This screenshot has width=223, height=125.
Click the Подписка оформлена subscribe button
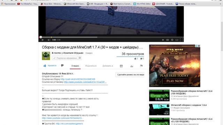[65, 58]
